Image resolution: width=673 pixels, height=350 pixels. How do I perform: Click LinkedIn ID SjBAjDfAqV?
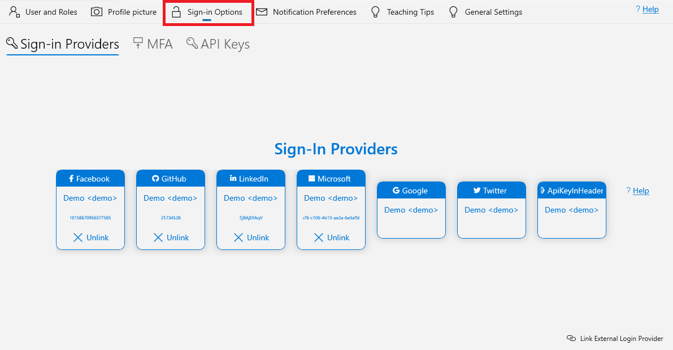click(x=251, y=218)
